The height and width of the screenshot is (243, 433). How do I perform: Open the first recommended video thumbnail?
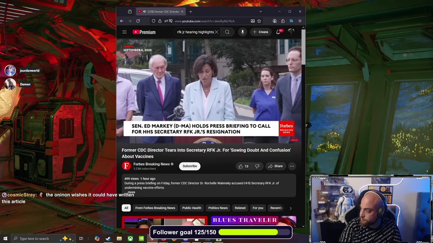164,222
